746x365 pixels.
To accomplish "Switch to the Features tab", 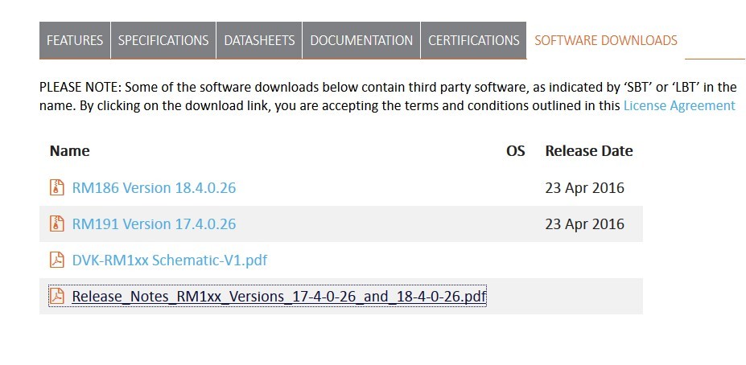I will [75, 40].
